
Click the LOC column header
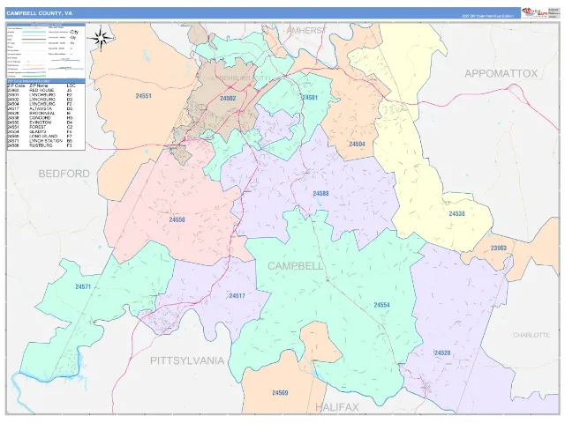[x=71, y=86]
